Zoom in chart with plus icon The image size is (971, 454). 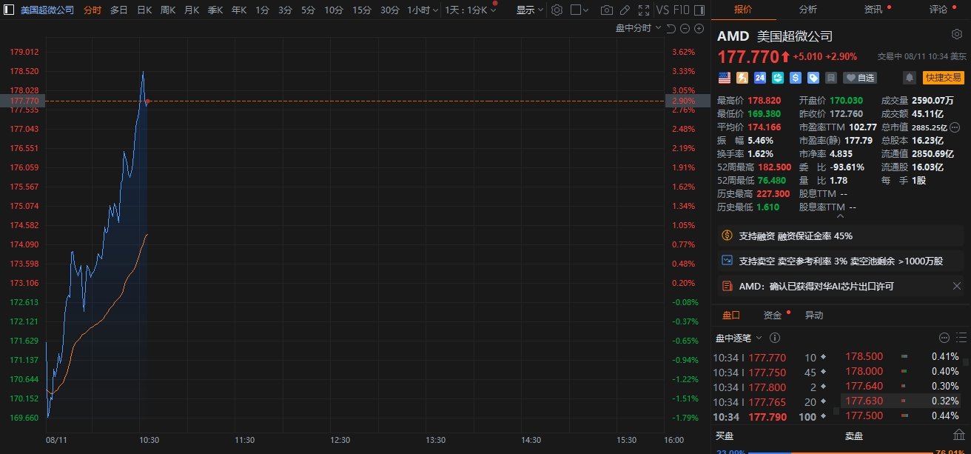(x=699, y=28)
